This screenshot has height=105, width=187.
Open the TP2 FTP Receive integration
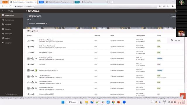[x=45, y=76]
